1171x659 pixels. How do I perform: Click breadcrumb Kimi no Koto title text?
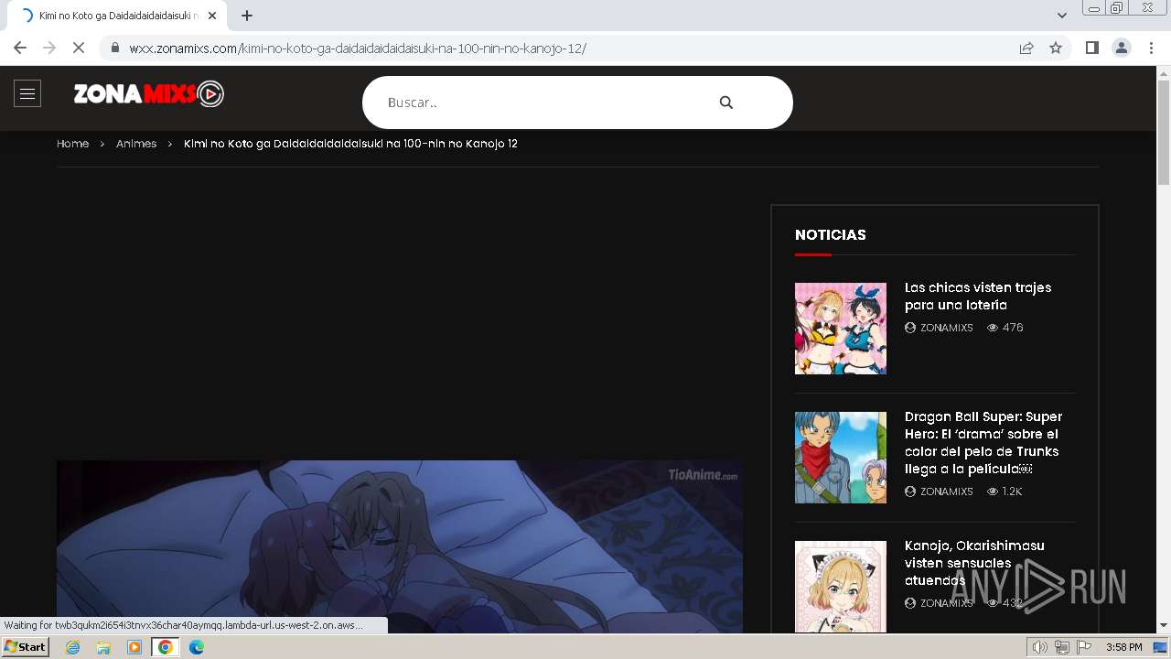tap(350, 144)
